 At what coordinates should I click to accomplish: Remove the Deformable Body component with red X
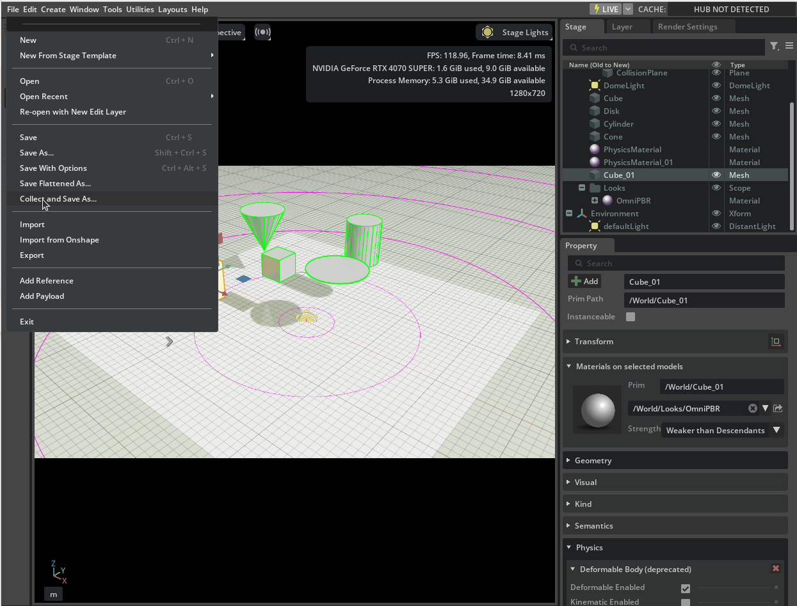pos(776,568)
